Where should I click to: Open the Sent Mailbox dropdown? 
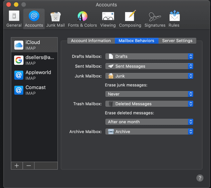coord(149,66)
